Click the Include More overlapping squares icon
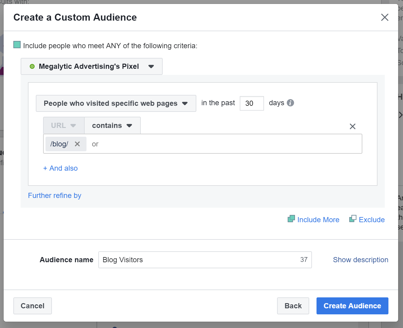 (291, 219)
